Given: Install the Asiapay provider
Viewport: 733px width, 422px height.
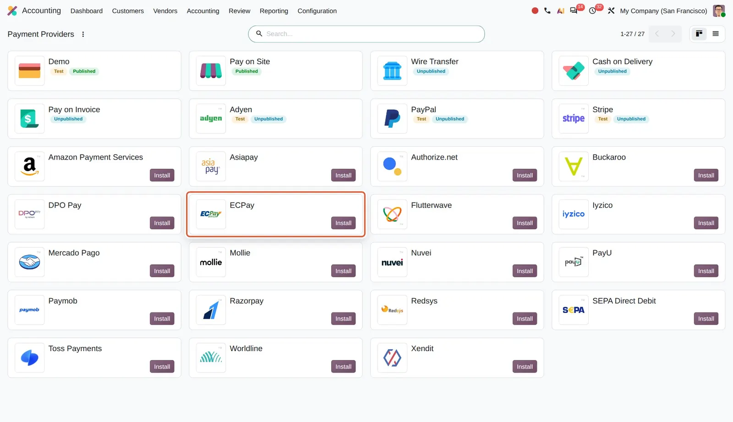Looking at the screenshot, I should pos(344,175).
